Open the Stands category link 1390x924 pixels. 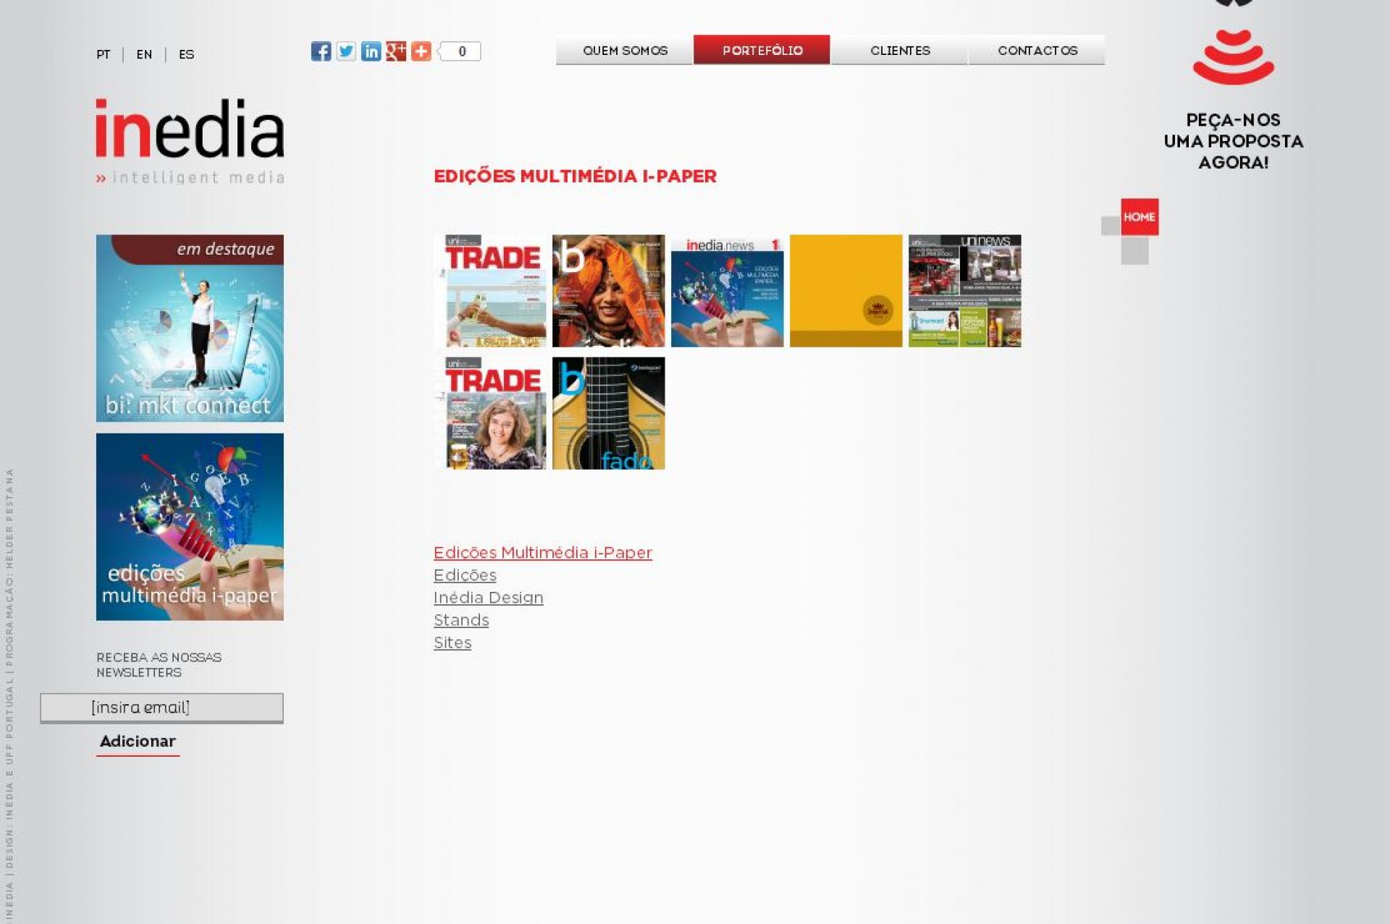(461, 620)
